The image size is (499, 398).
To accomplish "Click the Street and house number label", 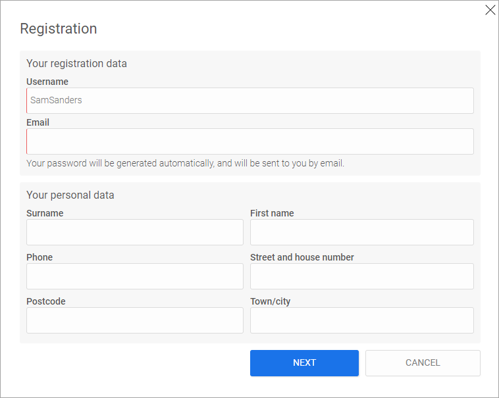I will click(x=302, y=257).
